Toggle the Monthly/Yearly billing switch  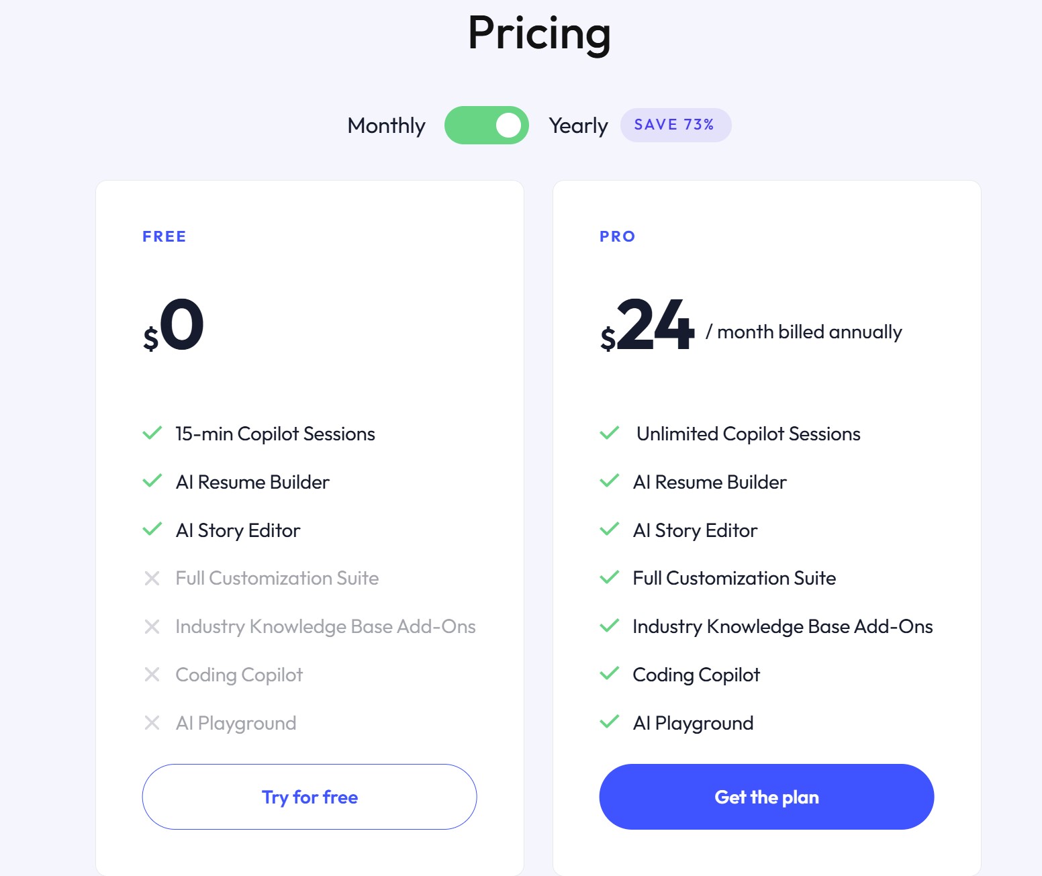pos(487,125)
